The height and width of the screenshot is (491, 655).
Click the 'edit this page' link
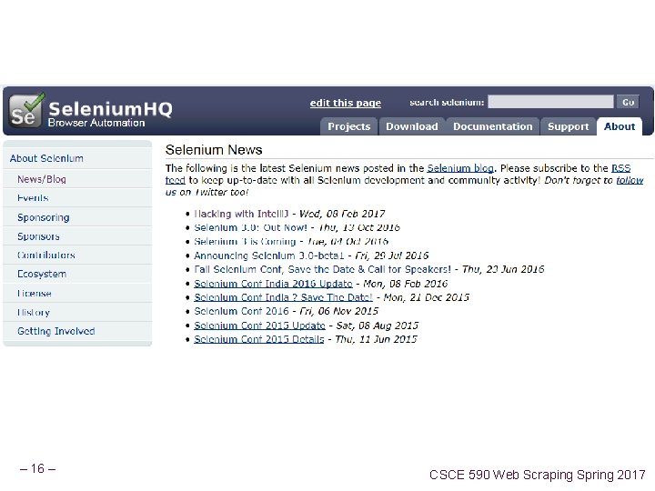[x=346, y=103]
